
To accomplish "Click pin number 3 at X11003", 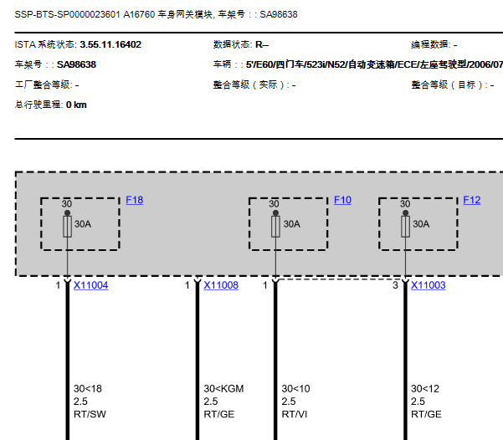I will [x=396, y=285].
